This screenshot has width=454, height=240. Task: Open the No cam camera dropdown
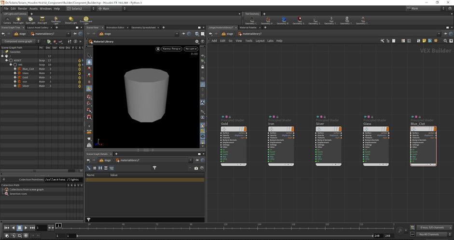click(191, 49)
